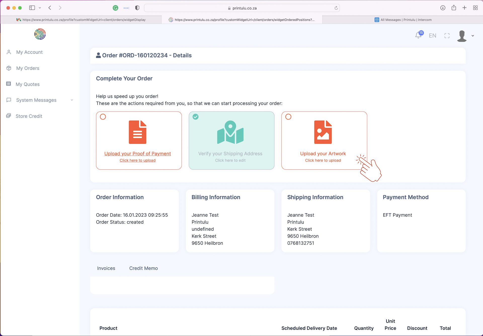This screenshot has height=336, width=483.
Task: Open System Messages in the sidebar
Action: coord(36,100)
